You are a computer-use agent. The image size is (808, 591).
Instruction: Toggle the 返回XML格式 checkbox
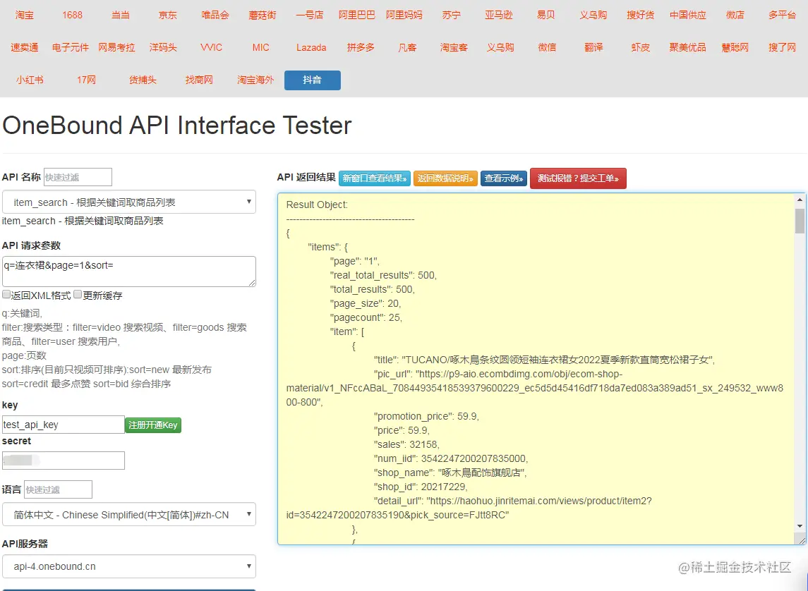click(6, 295)
